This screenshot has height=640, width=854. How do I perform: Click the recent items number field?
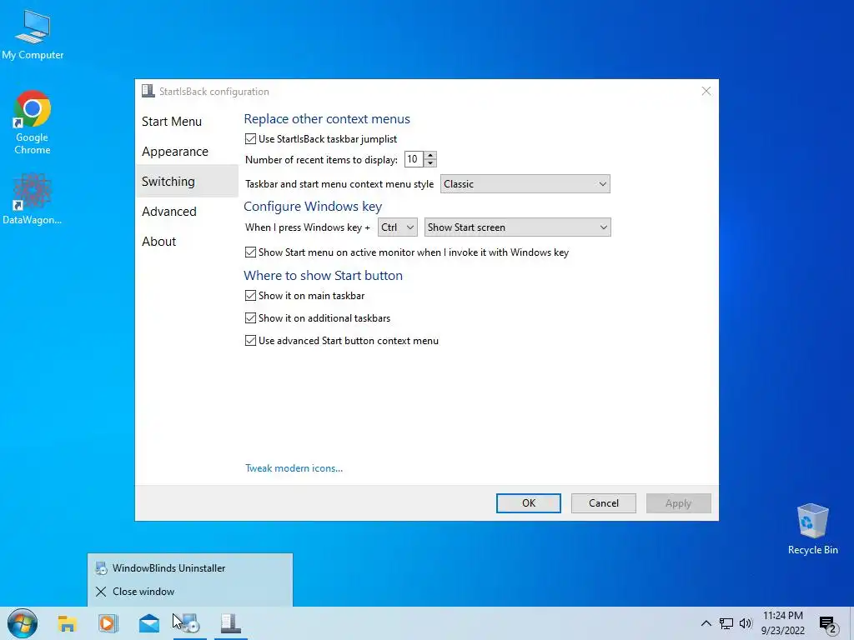(x=414, y=159)
